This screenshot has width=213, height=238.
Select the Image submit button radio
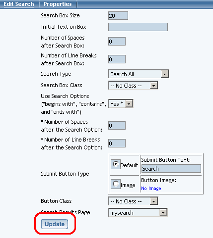(116, 184)
